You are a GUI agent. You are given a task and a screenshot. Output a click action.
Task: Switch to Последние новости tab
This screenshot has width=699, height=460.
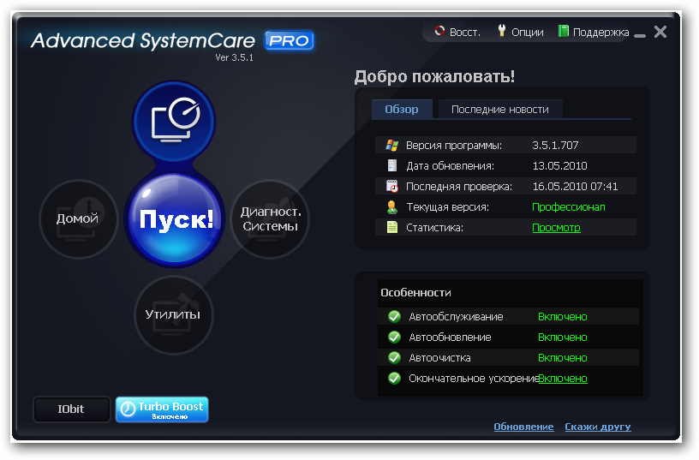tap(499, 109)
